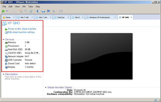Open the File menu
The width and height of the screenshot is (161, 102).
[x=4, y=7]
